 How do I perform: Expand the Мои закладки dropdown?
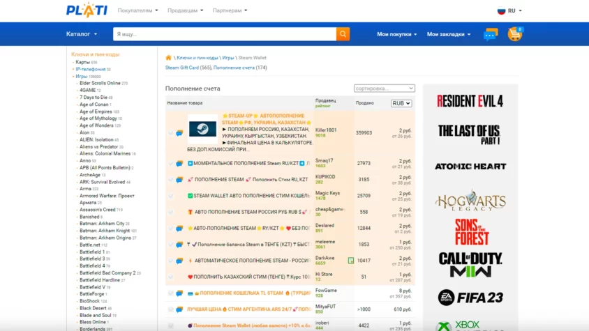pos(449,34)
